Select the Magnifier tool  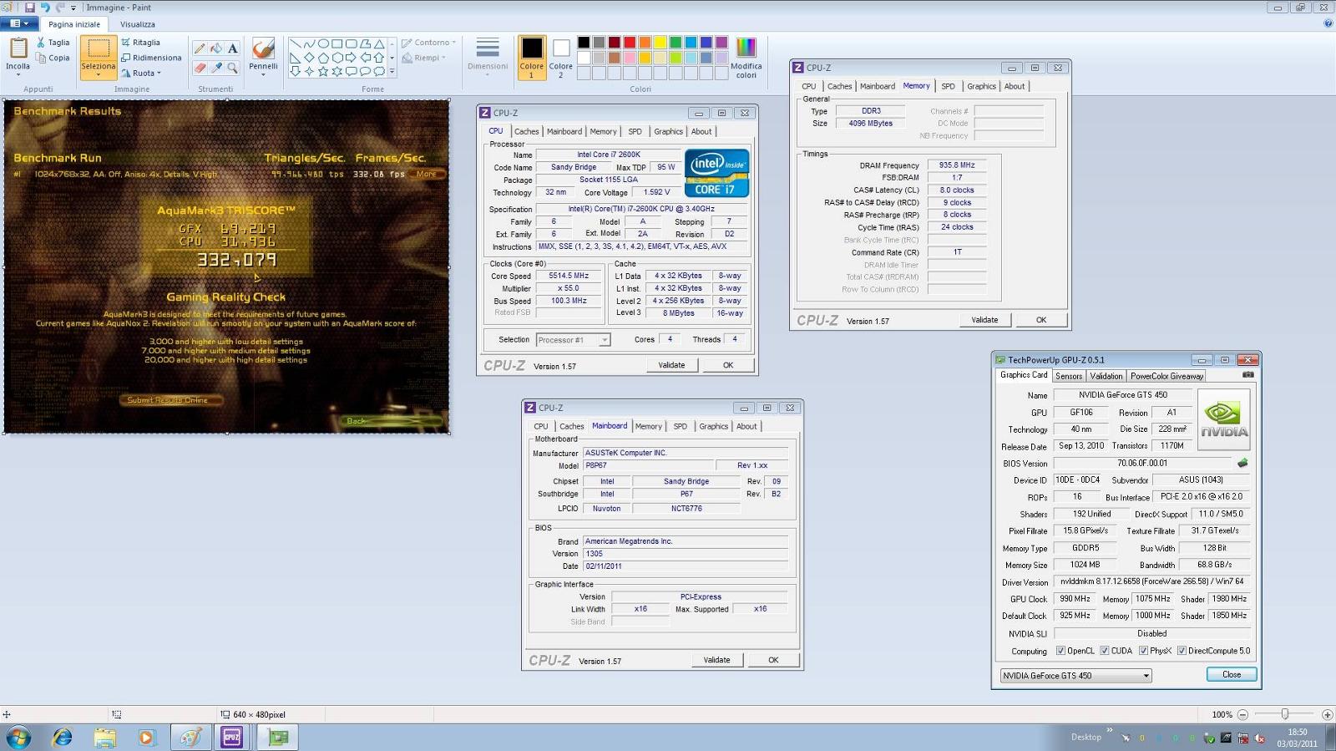[232, 68]
